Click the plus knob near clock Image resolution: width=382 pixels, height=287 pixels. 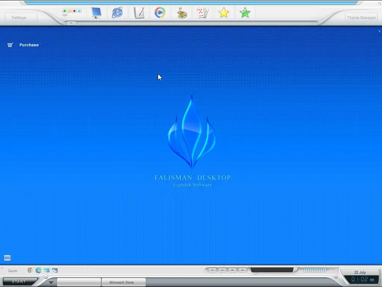336,277
